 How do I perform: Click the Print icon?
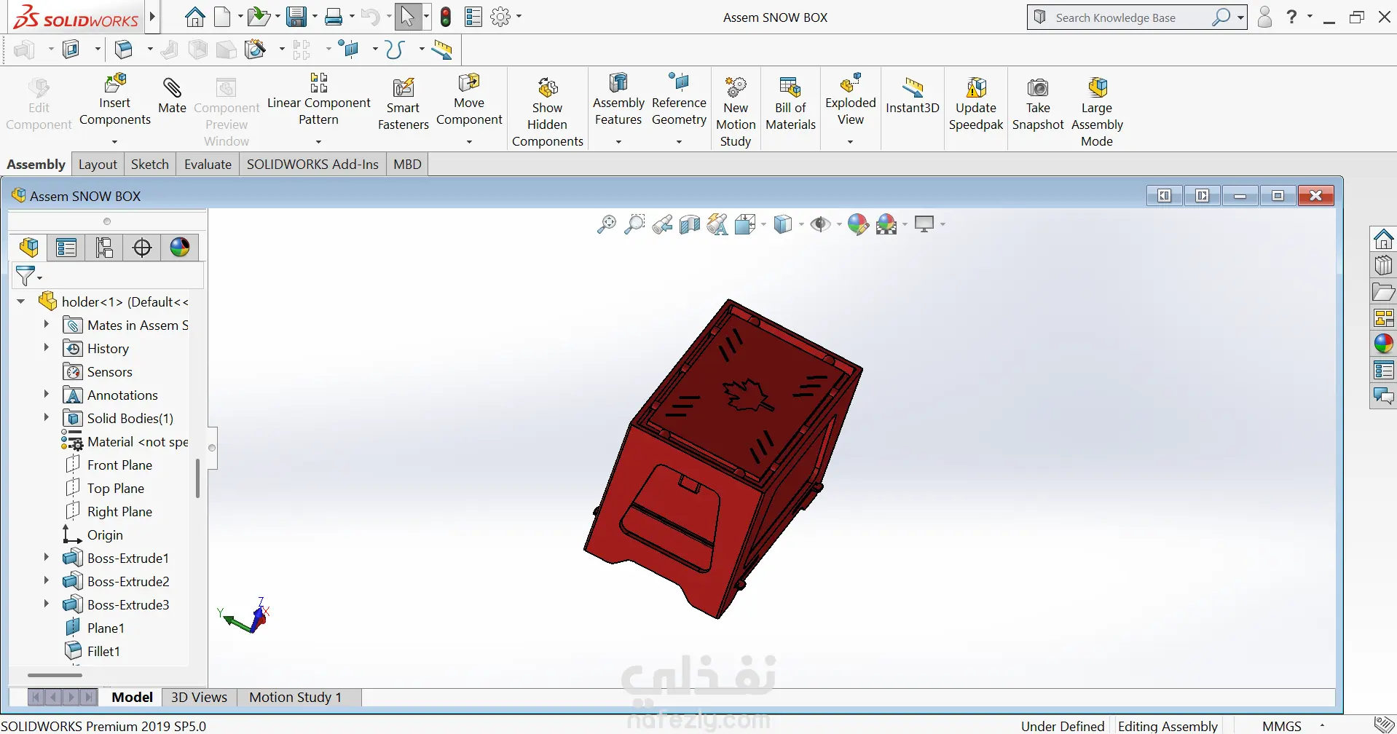334,17
